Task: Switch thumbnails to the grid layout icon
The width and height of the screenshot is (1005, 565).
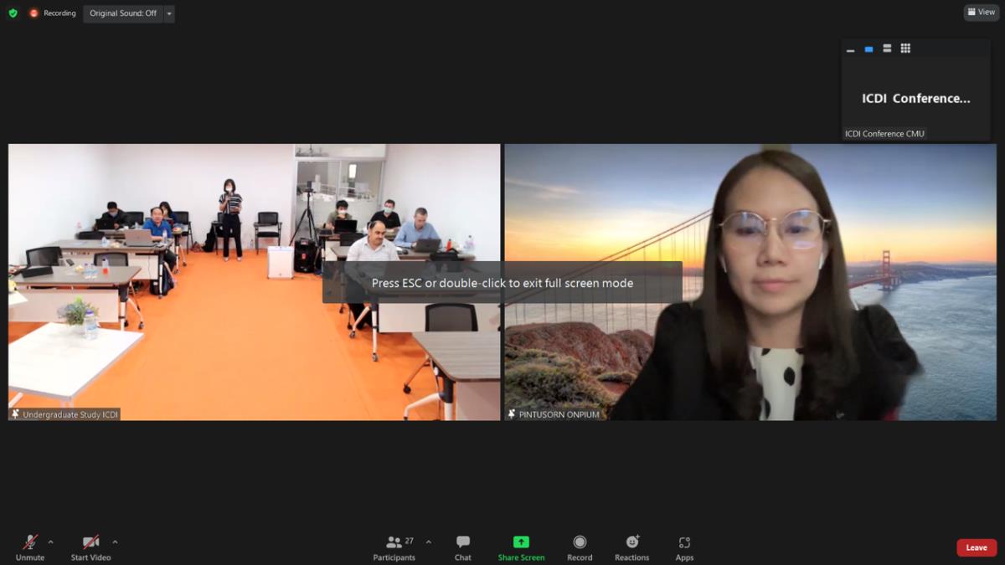Action: [x=905, y=49]
